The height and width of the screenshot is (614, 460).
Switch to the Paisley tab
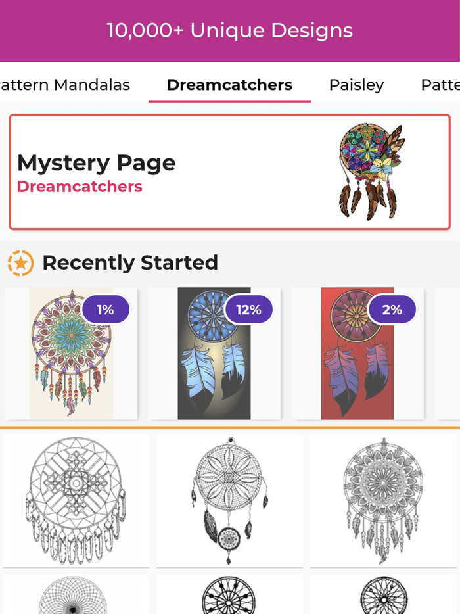click(356, 85)
